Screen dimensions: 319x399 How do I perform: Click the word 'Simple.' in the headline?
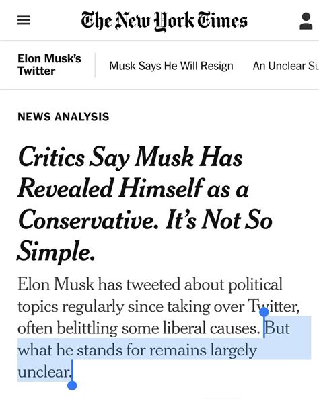pyautogui.click(x=56, y=252)
